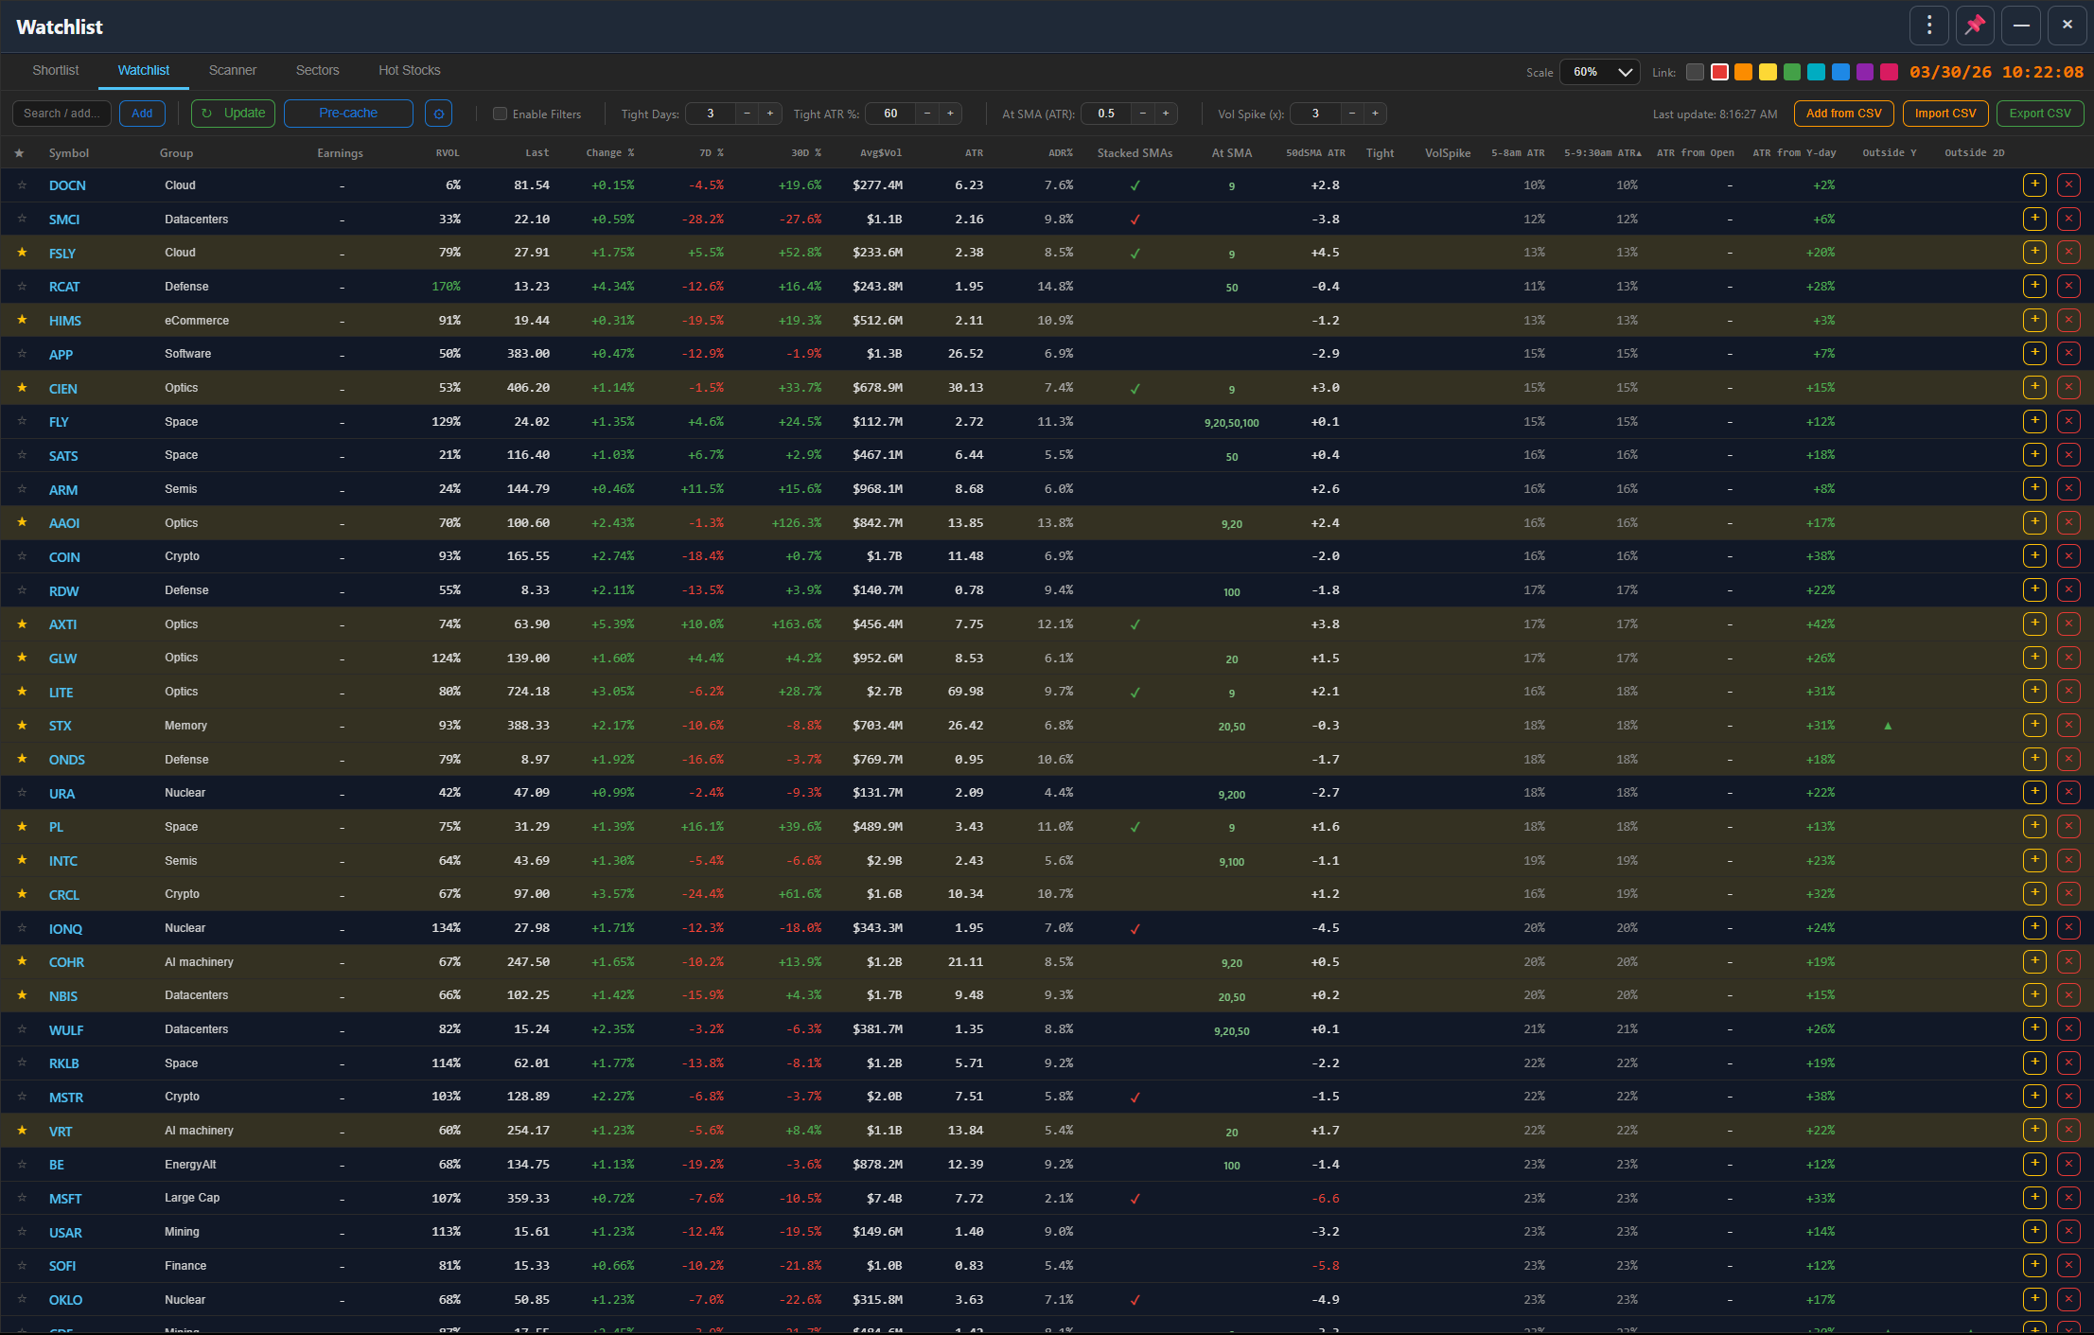Enable Filters checkbox

pos(500,114)
